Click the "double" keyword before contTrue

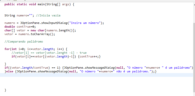tap(10, 27)
